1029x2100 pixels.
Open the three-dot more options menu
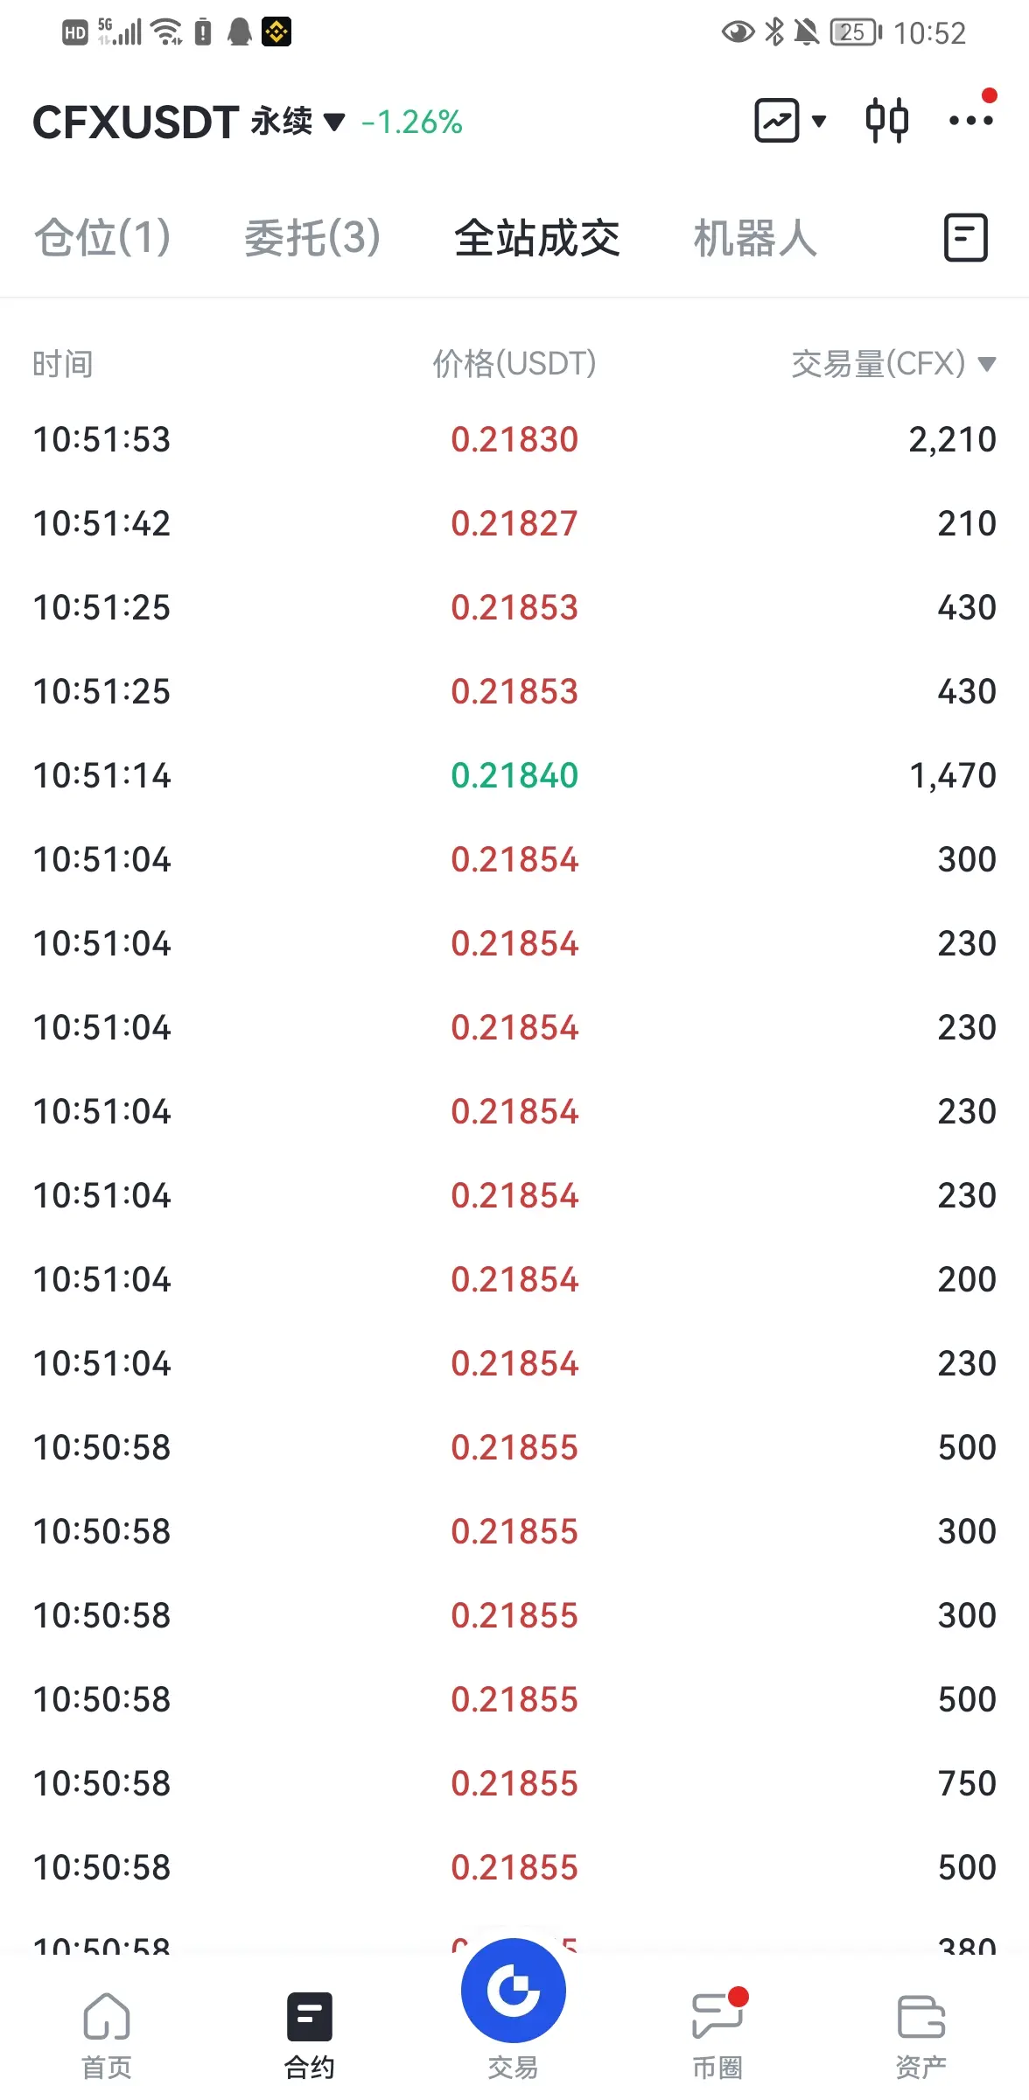971,120
